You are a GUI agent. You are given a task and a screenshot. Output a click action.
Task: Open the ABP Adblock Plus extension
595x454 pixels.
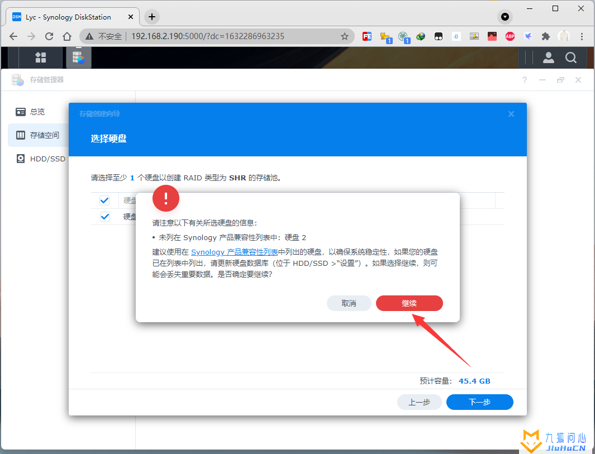(x=510, y=36)
